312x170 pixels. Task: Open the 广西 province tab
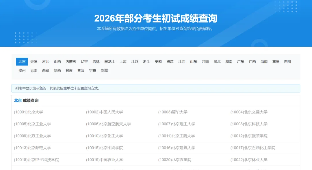tap(252, 62)
